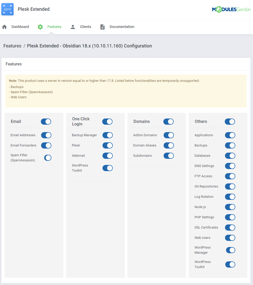
Task: Disable Backup Manager one-click login
Action: coord(108,135)
